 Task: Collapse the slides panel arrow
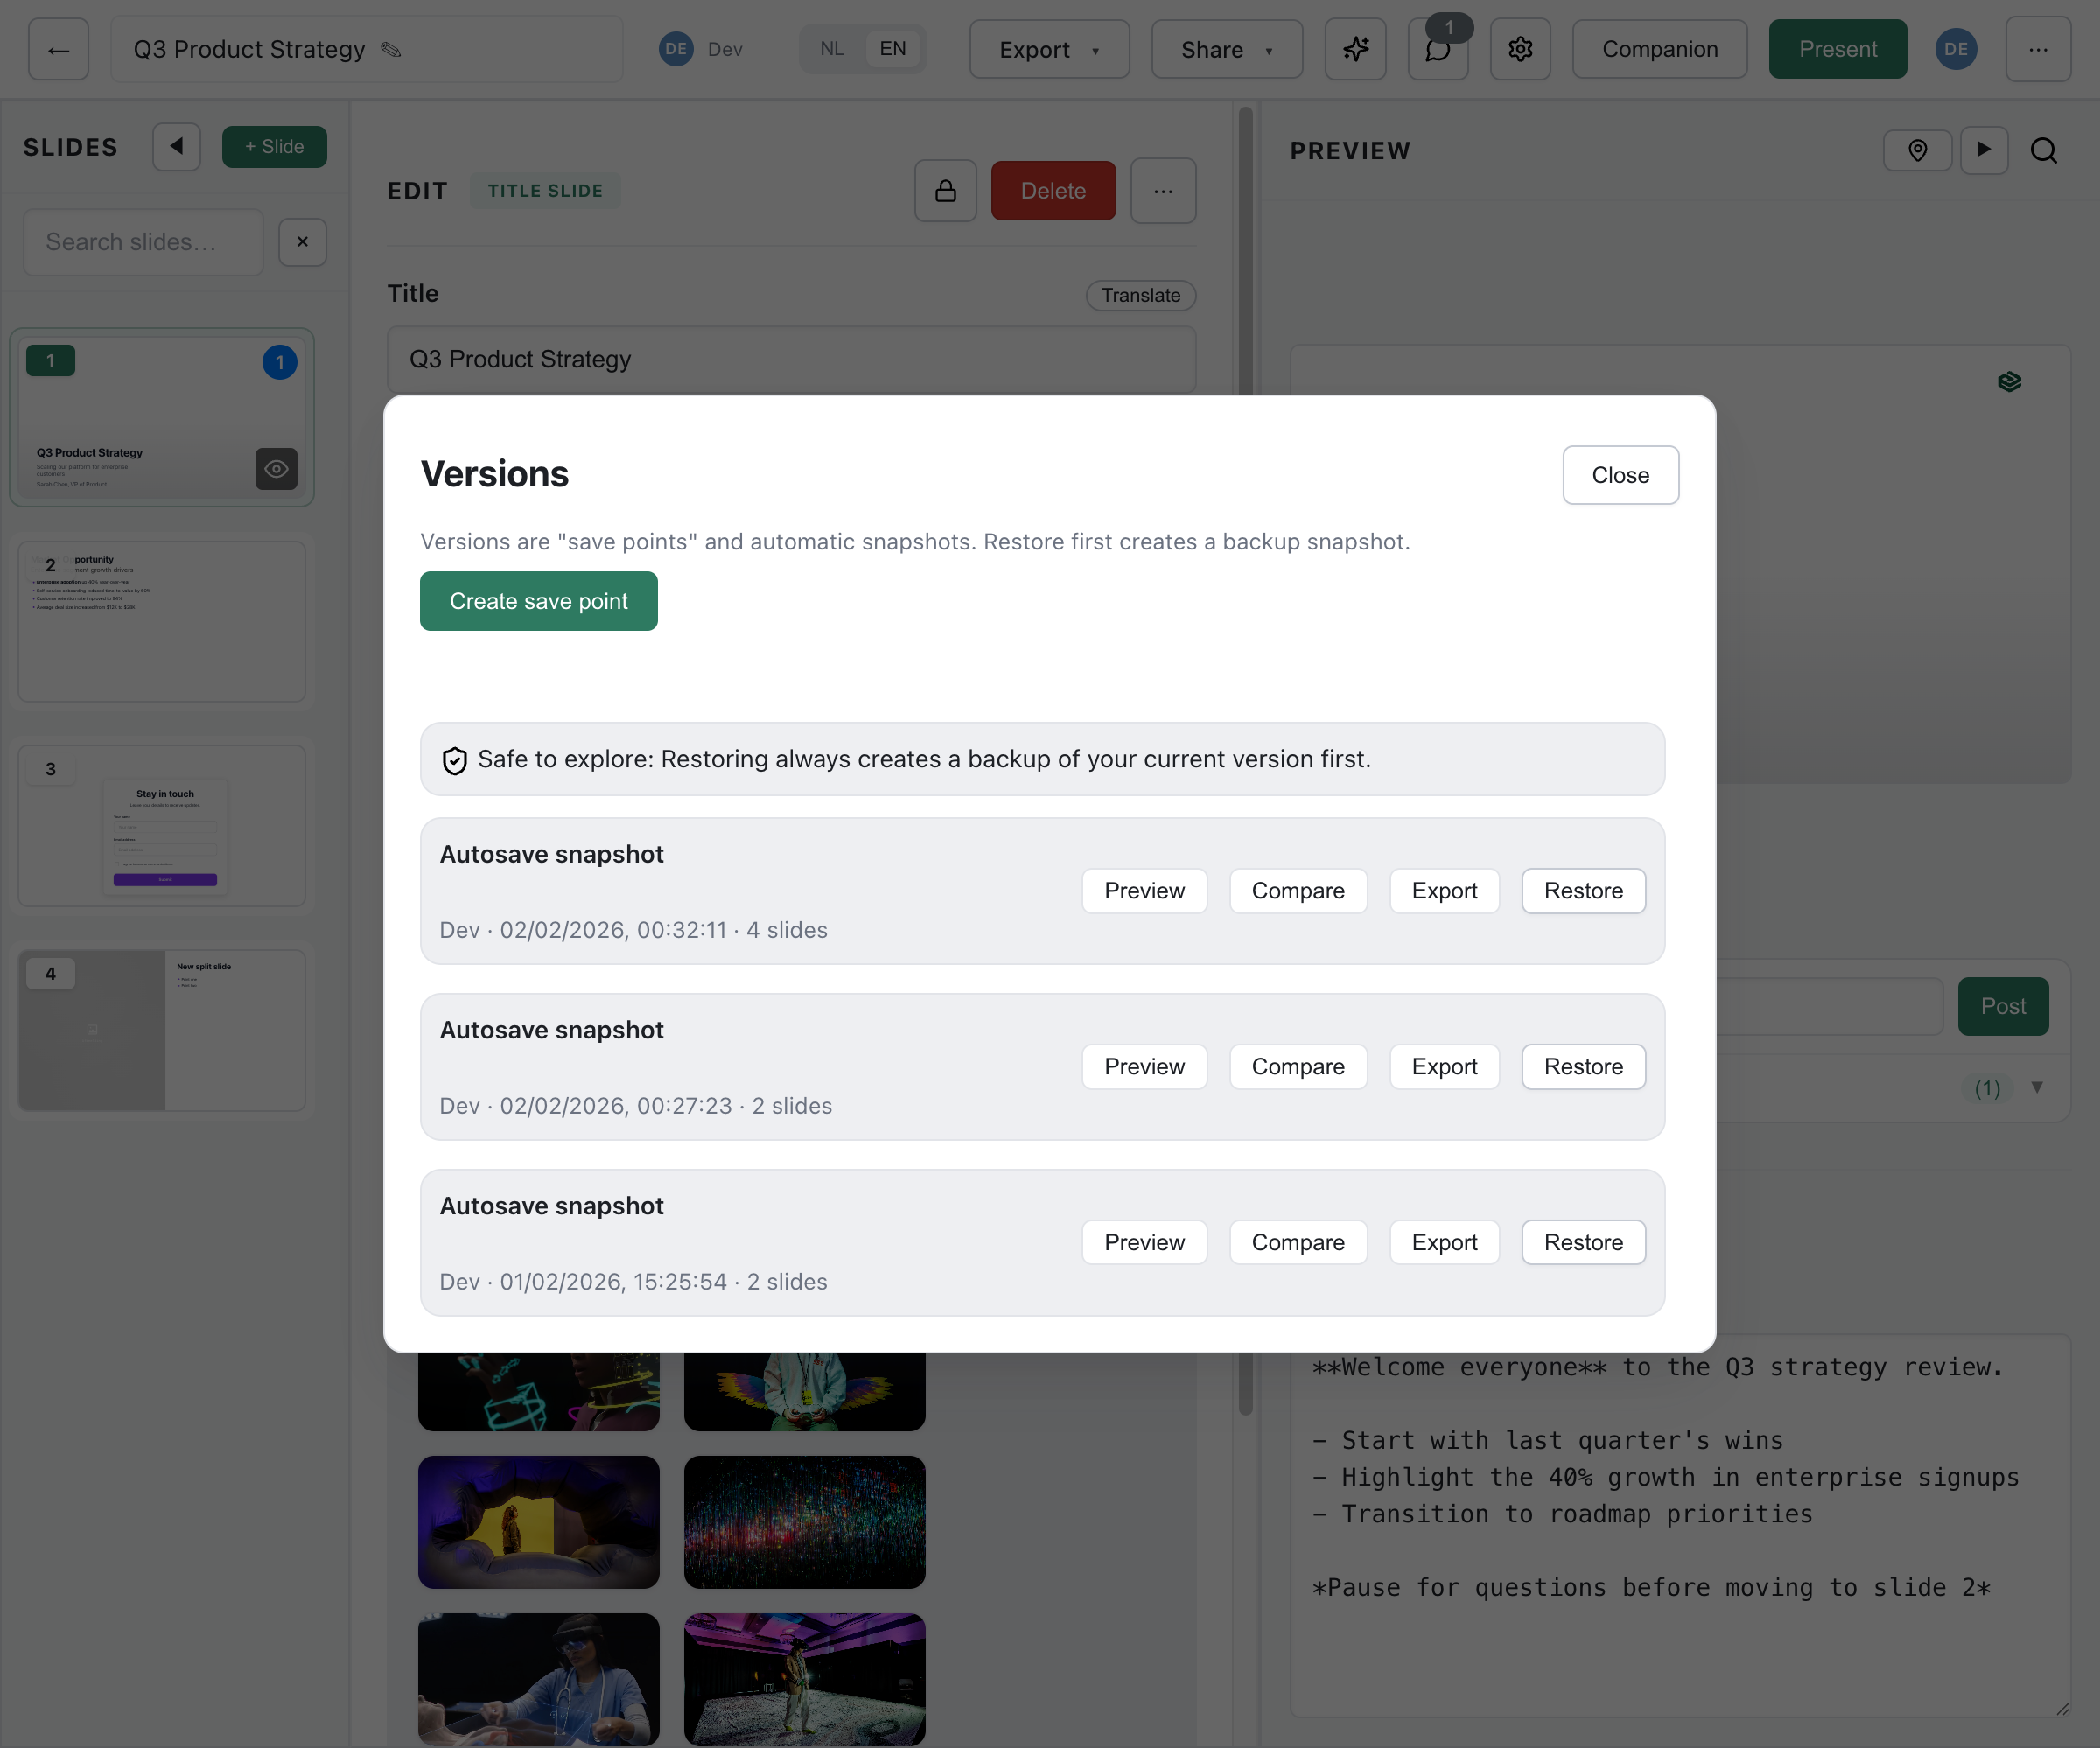(x=177, y=147)
